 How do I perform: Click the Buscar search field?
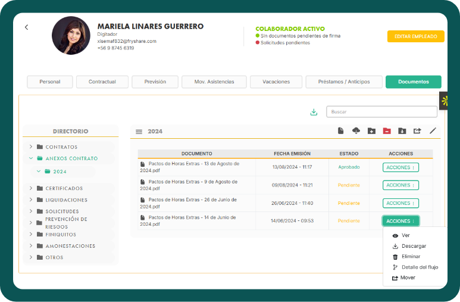coord(381,112)
